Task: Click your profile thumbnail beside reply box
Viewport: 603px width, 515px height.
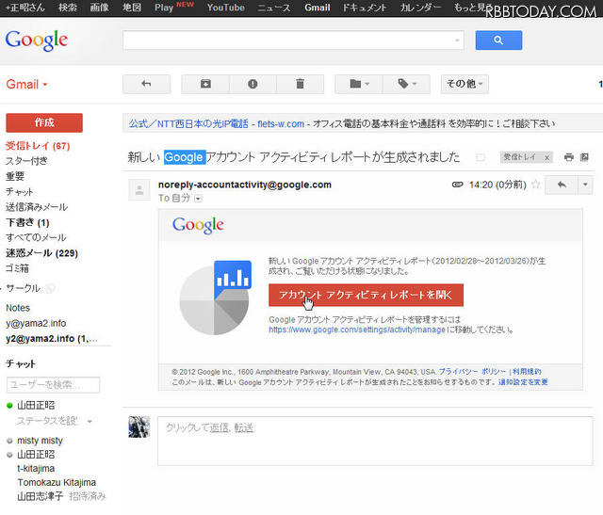Action: coord(139,427)
